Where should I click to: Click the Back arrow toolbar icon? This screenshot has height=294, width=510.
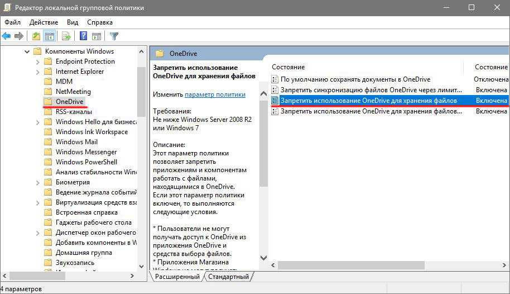click(6, 36)
